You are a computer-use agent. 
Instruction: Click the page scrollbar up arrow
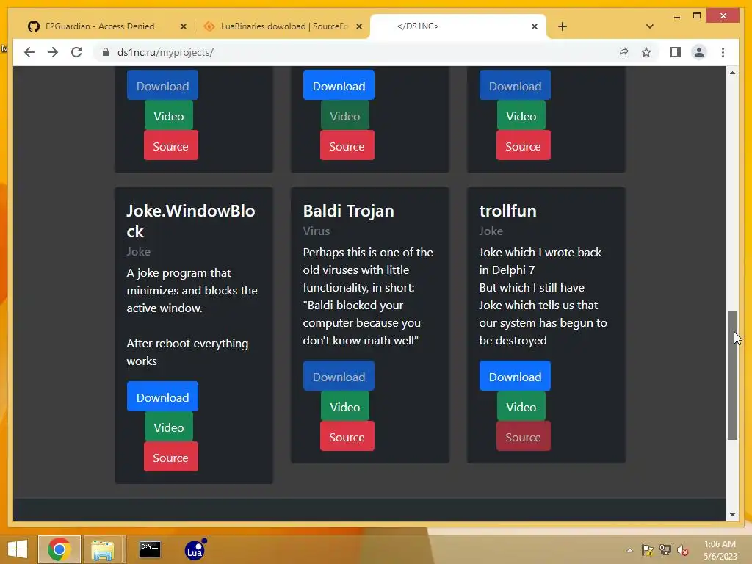pos(732,73)
